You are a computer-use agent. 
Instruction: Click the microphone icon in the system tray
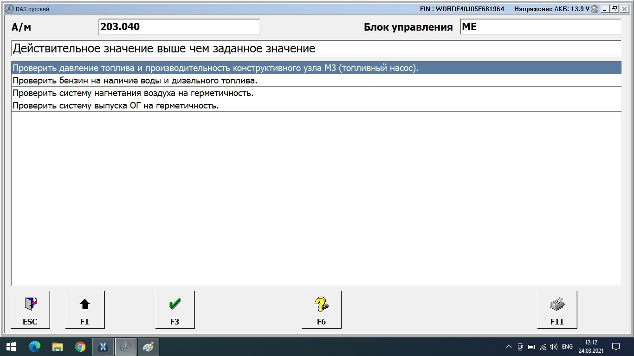click(x=521, y=346)
